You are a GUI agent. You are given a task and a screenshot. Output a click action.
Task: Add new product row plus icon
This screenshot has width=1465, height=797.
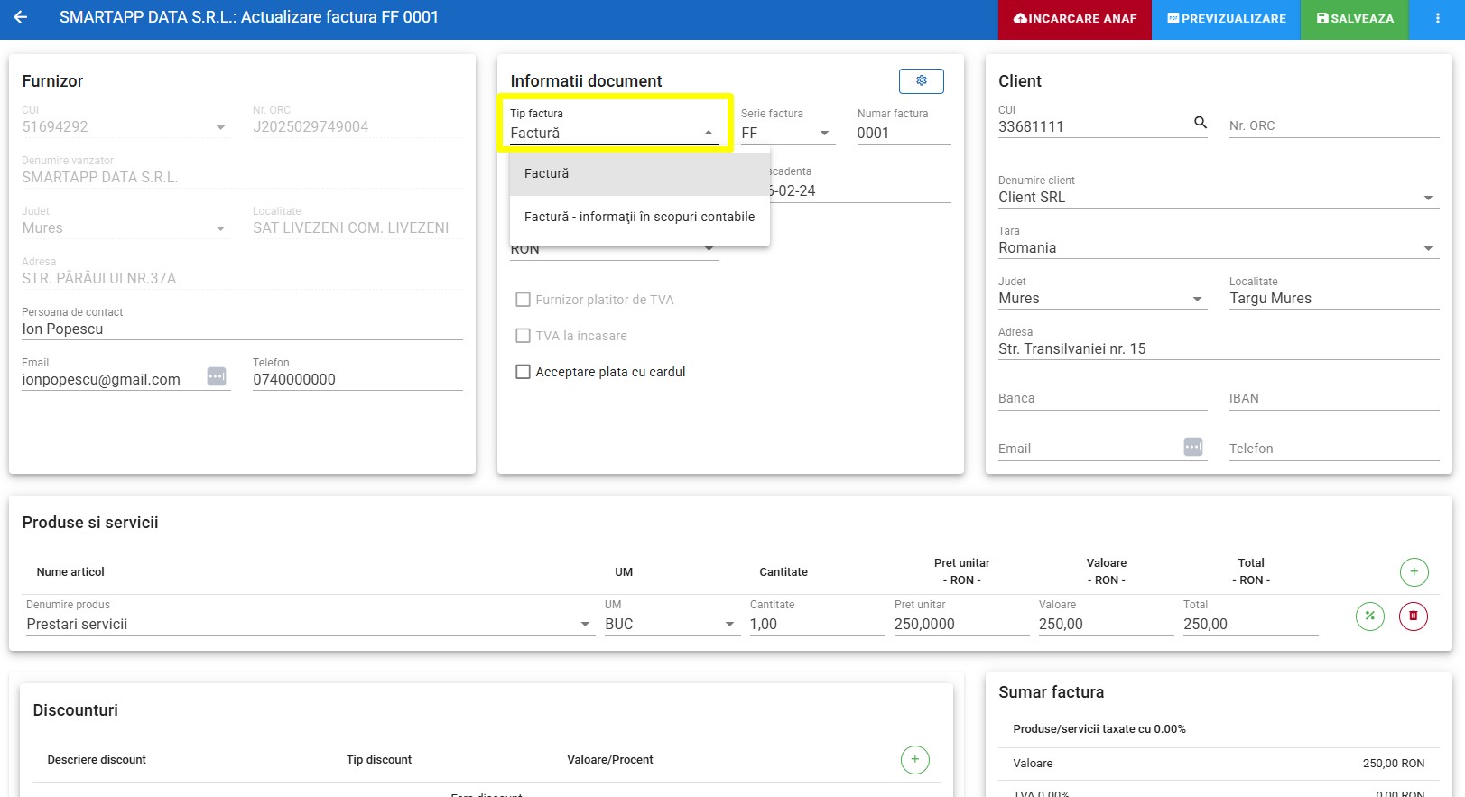(x=1414, y=571)
